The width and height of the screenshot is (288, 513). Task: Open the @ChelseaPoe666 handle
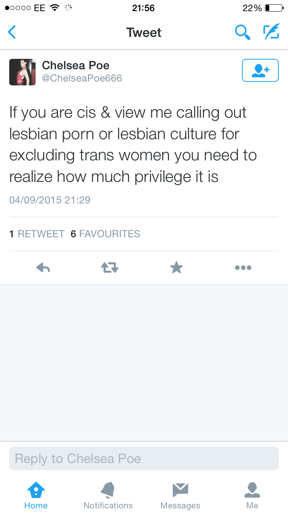tap(82, 78)
